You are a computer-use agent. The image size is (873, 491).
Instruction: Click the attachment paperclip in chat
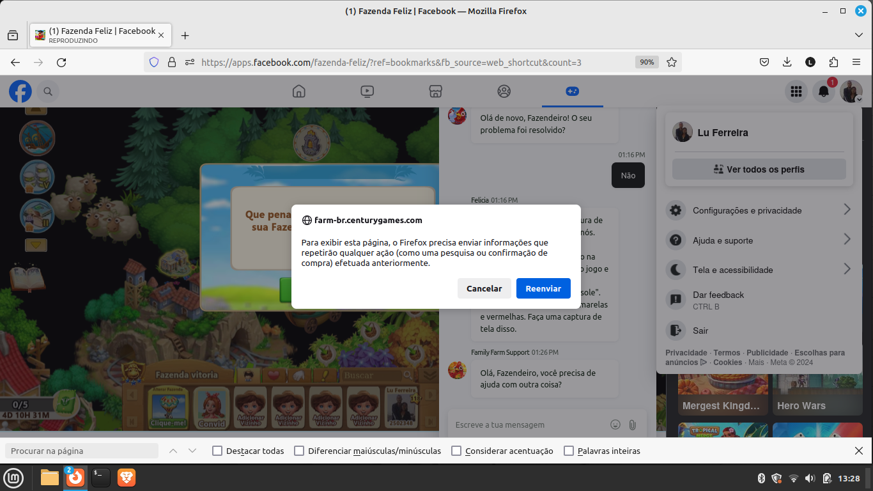point(632,425)
